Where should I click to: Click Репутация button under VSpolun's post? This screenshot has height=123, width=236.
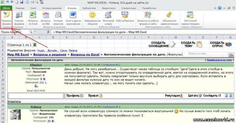(174, 96)
